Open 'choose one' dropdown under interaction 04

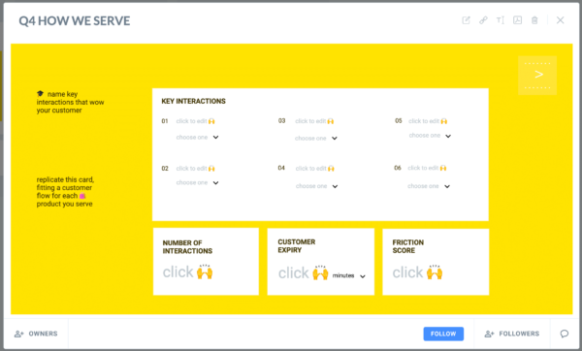317,186
